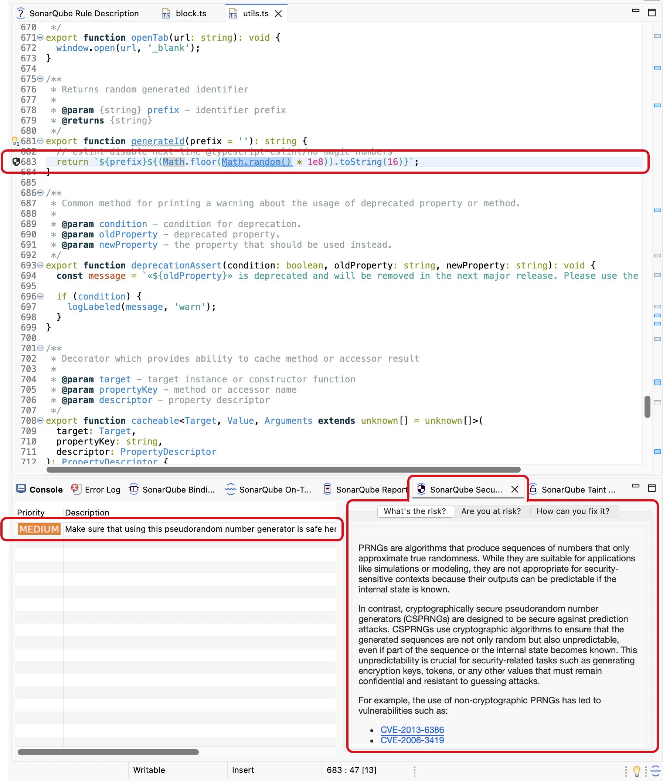
Task: Show the What's the risk? section
Action: pyautogui.click(x=415, y=511)
